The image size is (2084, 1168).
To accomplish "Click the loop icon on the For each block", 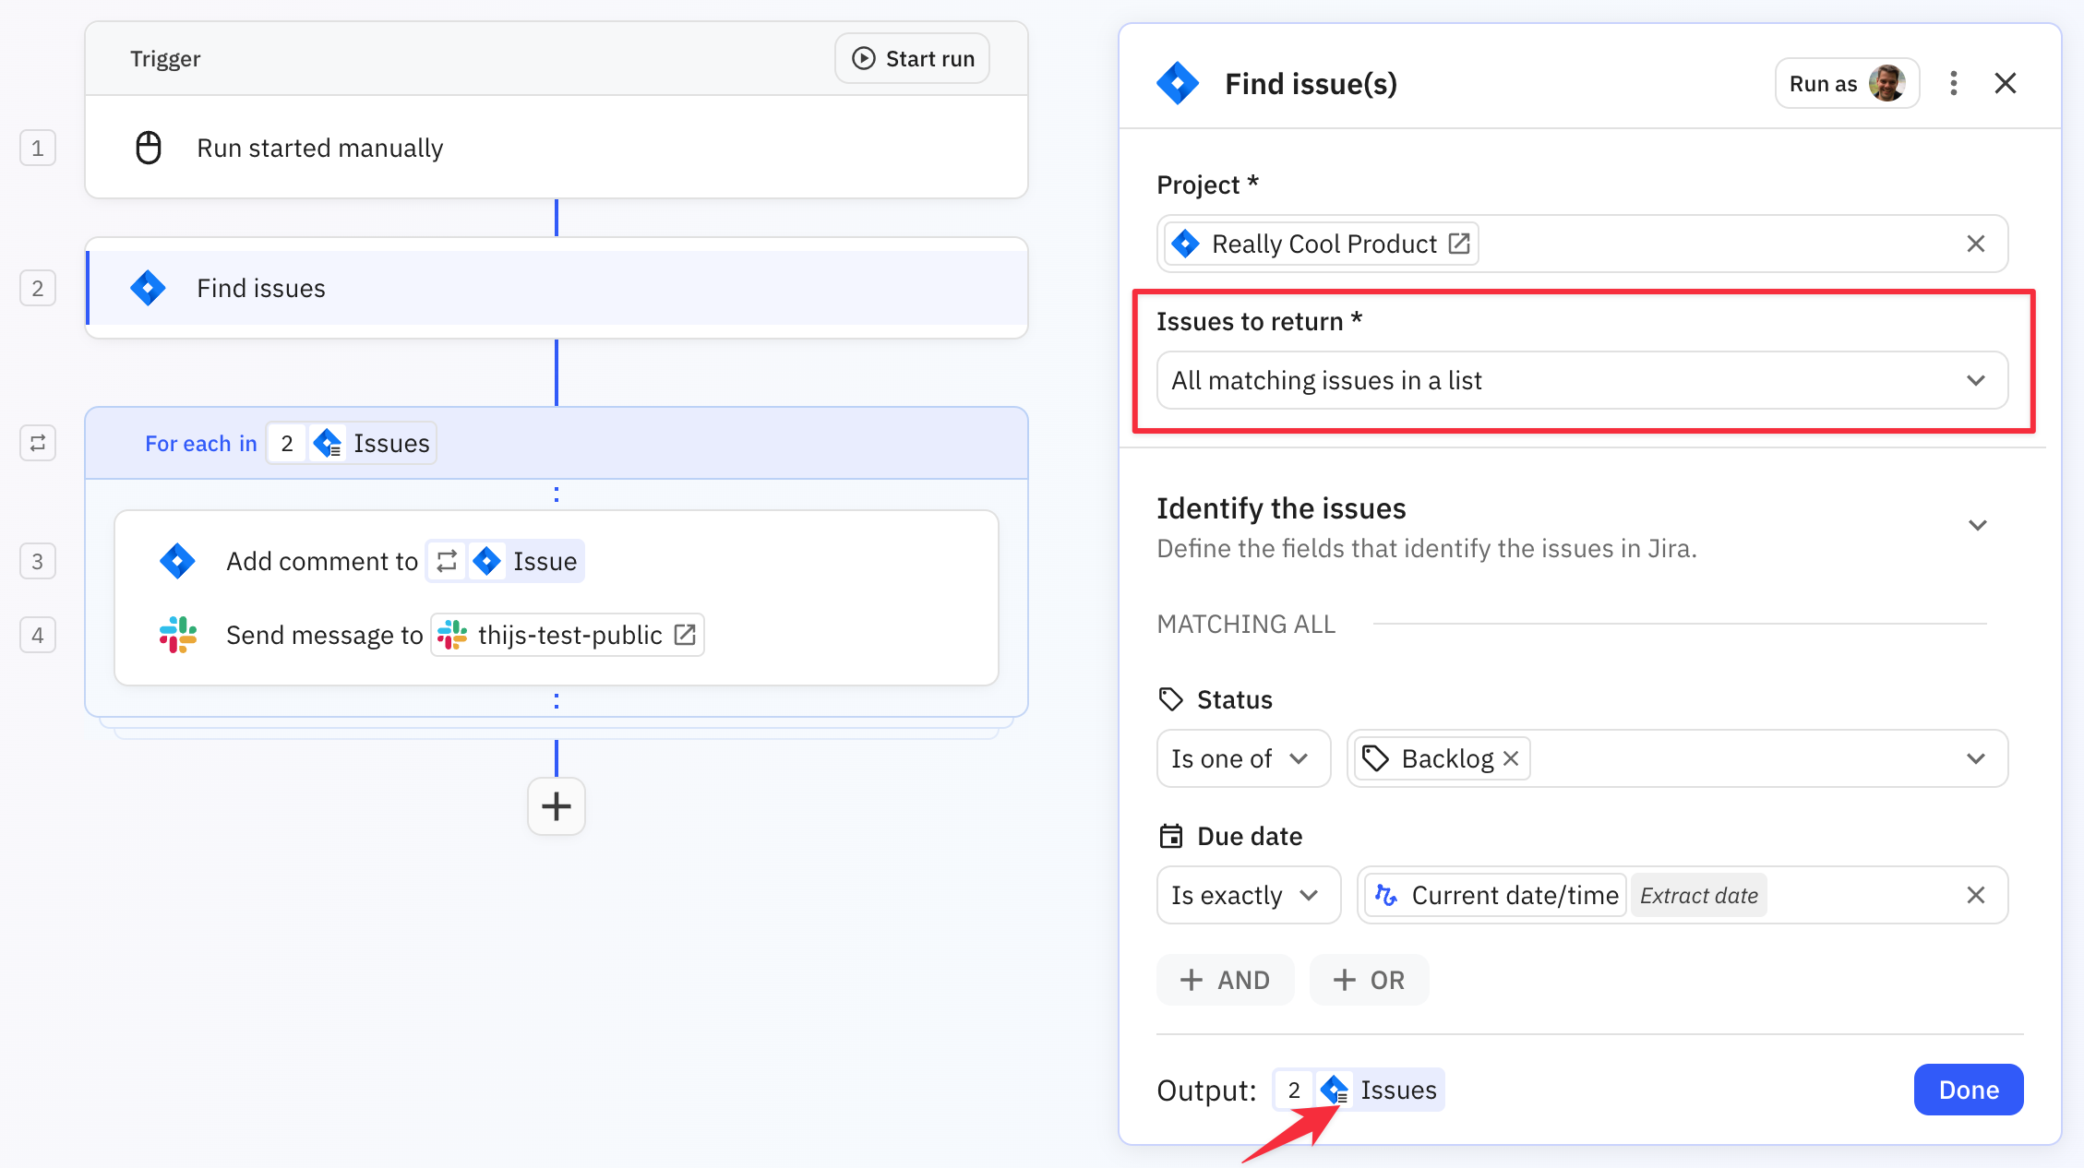I will click(x=37, y=442).
